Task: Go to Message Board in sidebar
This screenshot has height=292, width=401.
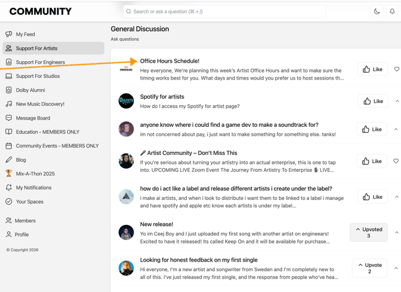Action: click(x=33, y=118)
